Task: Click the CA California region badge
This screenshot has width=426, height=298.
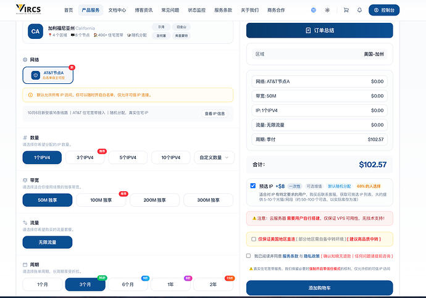Action: pyautogui.click(x=35, y=31)
